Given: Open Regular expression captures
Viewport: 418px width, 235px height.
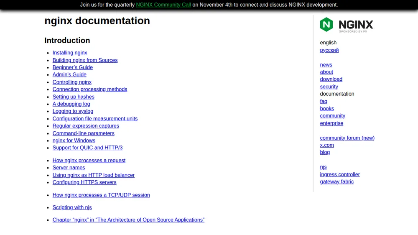Looking at the screenshot, I should 86,126.
